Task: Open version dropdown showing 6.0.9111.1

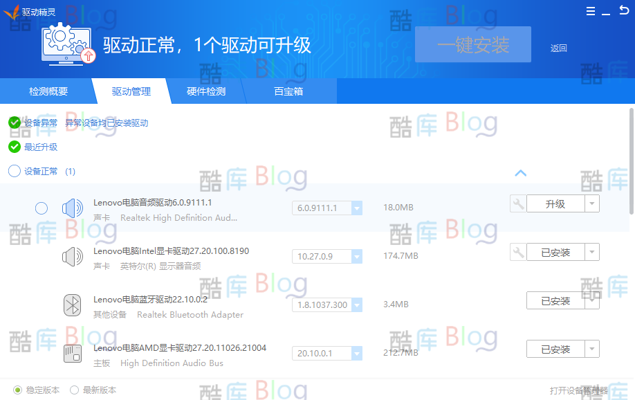Action: (x=356, y=207)
